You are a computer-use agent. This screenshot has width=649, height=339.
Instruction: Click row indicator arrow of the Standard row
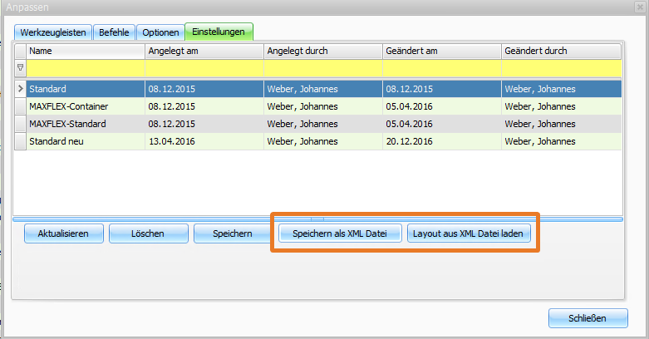(x=20, y=88)
